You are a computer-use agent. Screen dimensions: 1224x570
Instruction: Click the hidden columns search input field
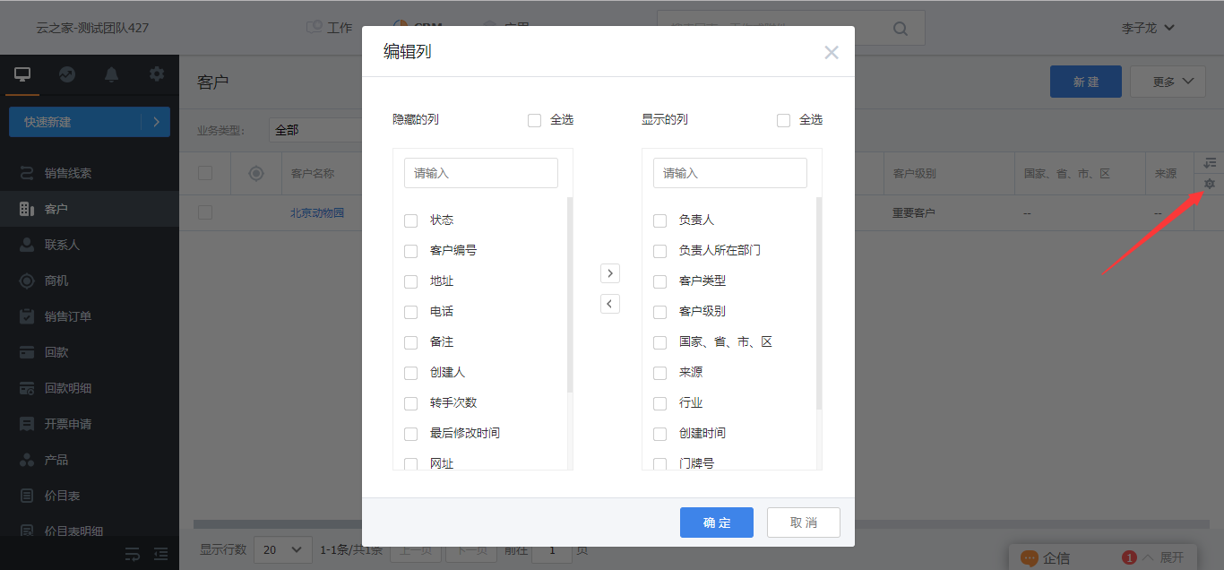(x=481, y=173)
